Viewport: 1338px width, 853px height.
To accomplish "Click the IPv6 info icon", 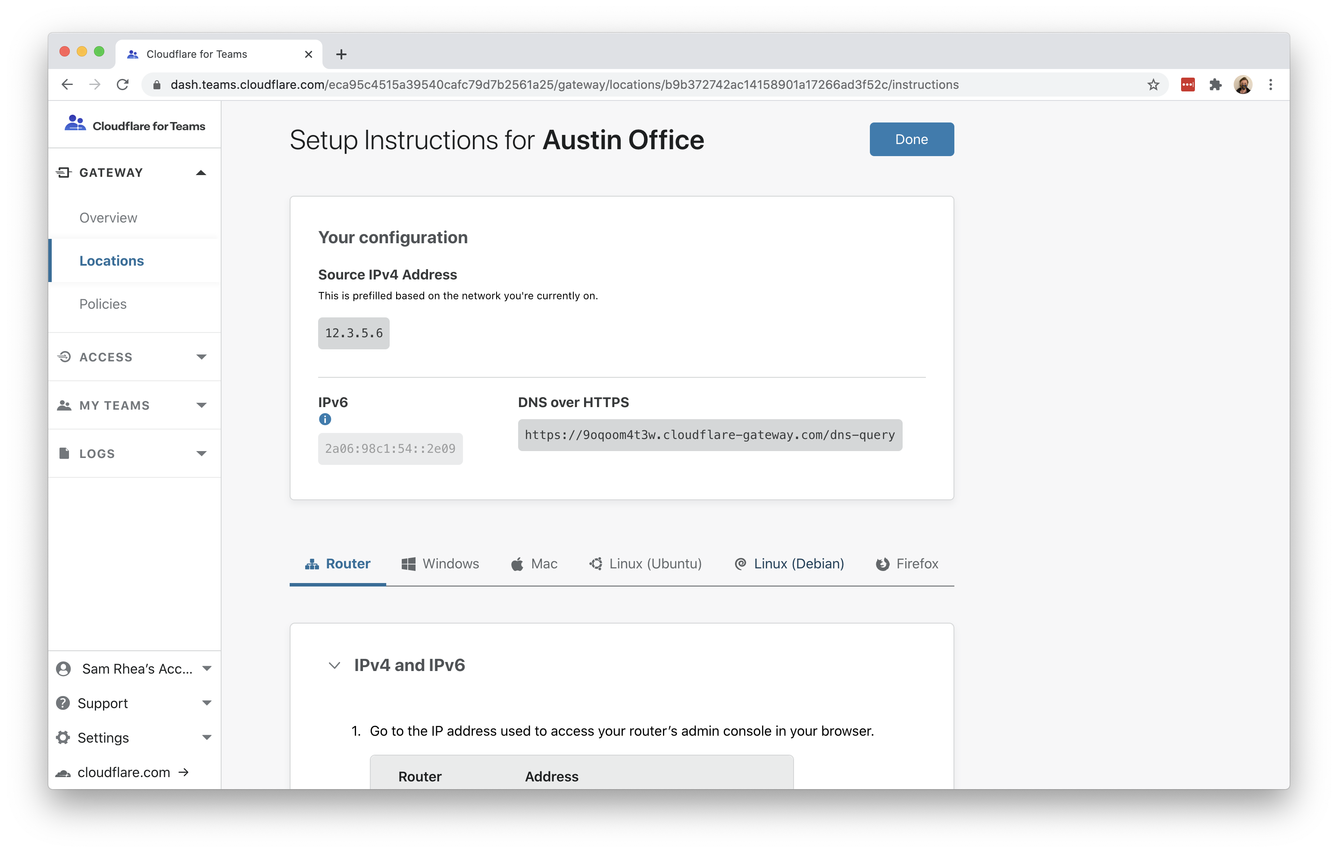I will click(325, 419).
